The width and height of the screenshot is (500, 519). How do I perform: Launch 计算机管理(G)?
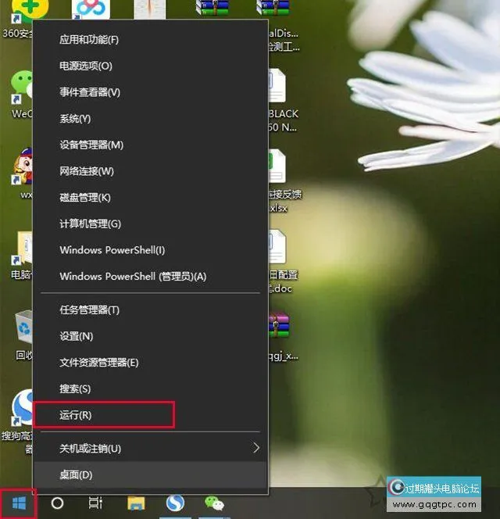pos(150,224)
